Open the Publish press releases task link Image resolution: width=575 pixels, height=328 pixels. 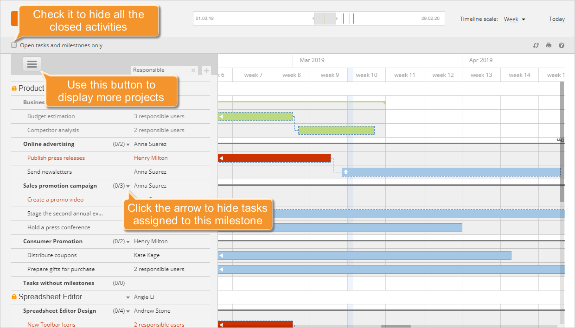(x=56, y=158)
